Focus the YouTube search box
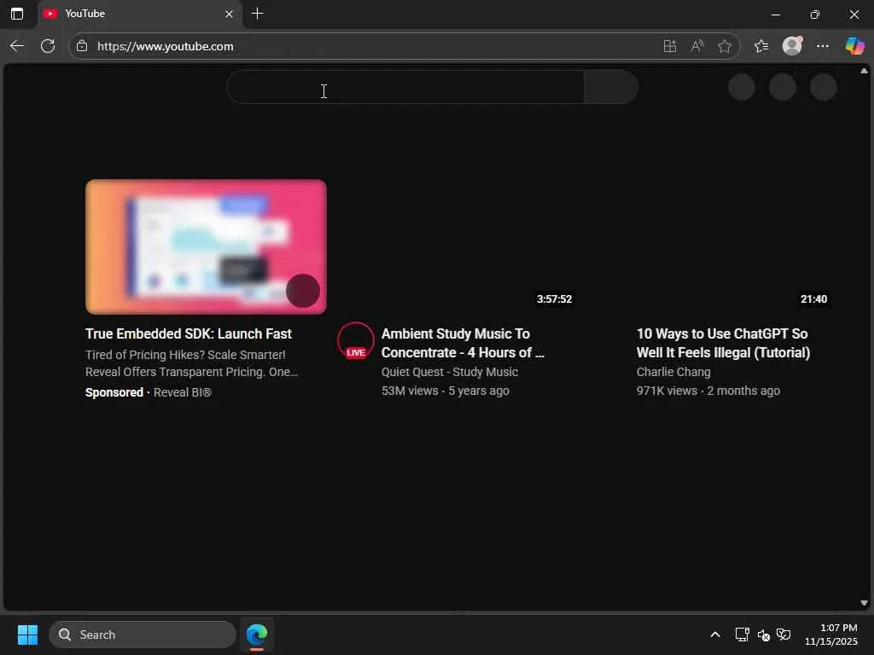874x655 pixels. pyautogui.click(x=405, y=87)
